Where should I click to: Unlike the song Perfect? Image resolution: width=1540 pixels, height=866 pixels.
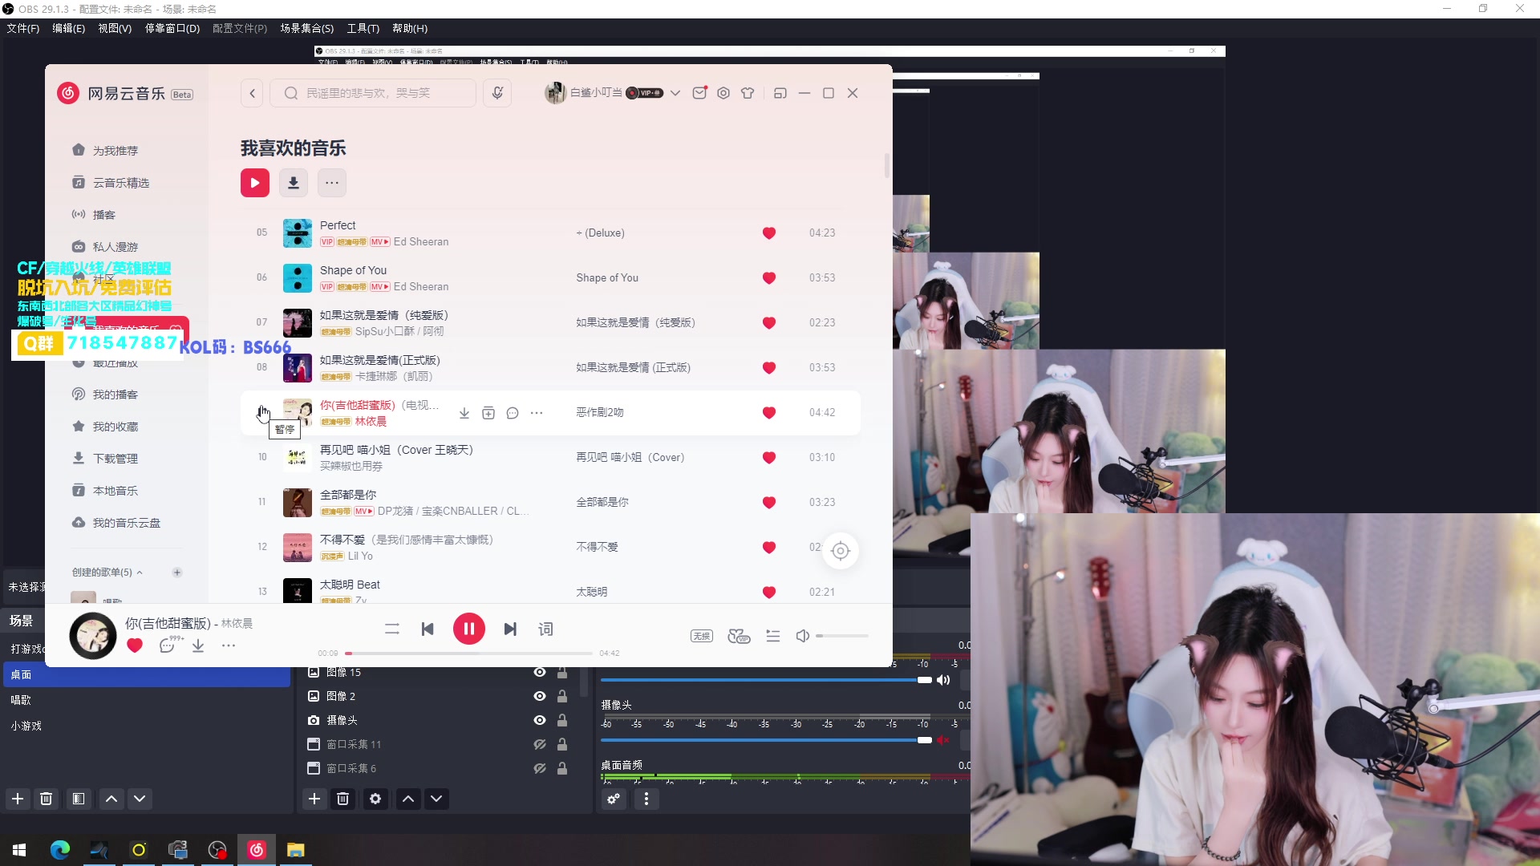pos(769,233)
